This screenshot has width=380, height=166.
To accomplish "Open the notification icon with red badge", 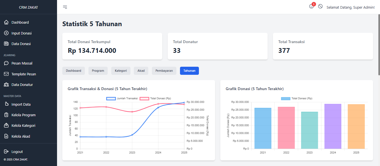I will [312, 6].
